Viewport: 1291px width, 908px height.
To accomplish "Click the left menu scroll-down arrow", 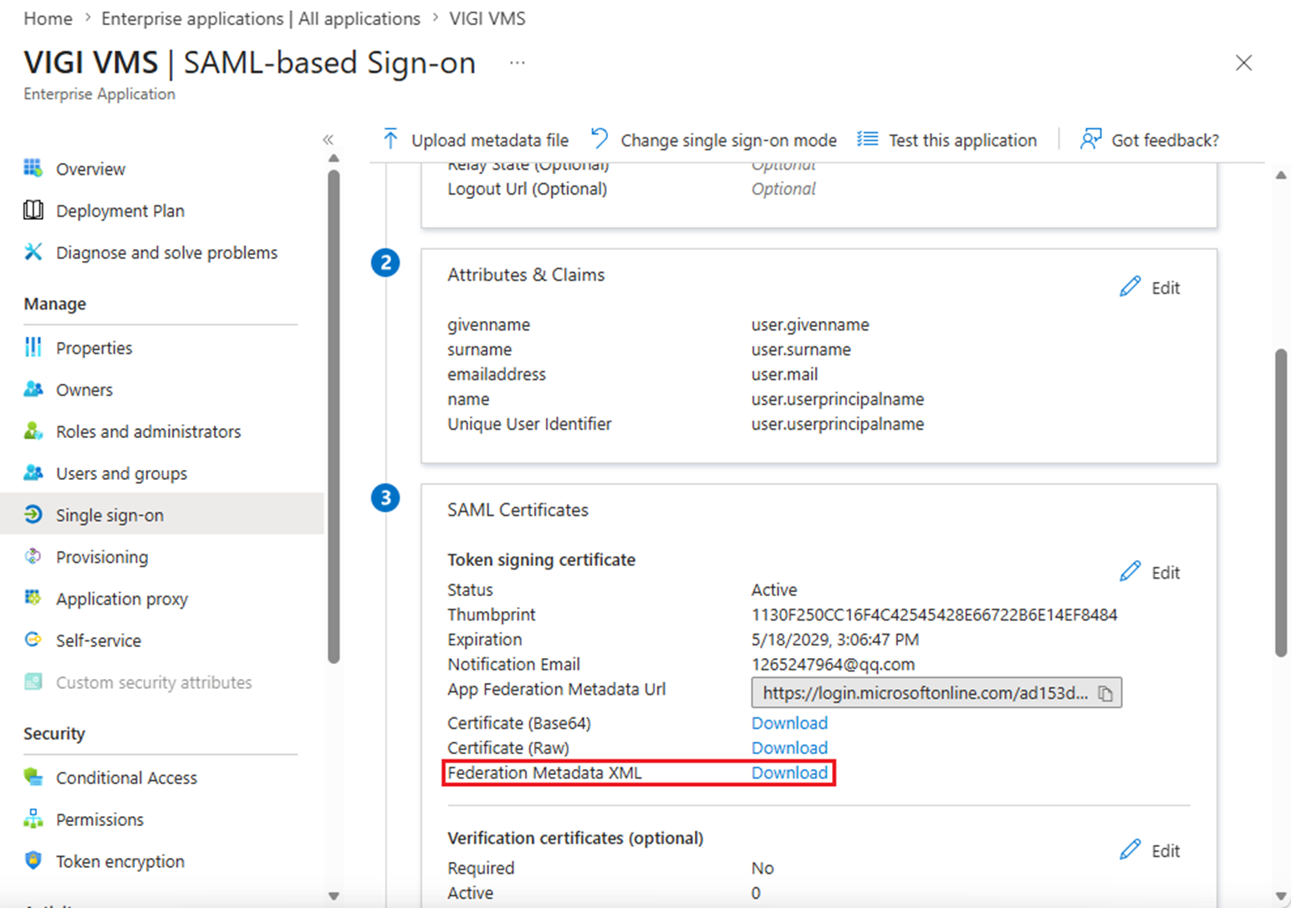I will point(334,895).
